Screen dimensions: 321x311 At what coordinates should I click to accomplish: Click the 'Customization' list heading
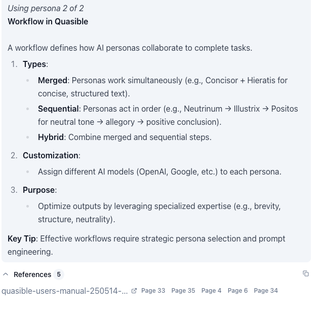click(x=50, y=155)
